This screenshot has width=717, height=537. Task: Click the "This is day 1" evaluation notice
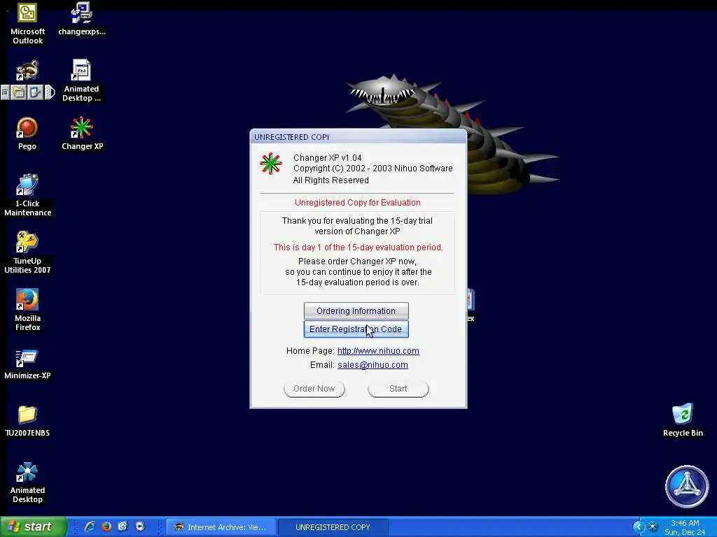click(358, 248)
